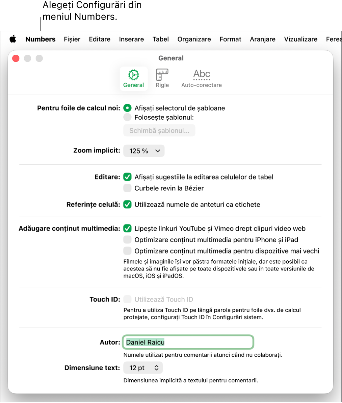Click the Pentru foile de calcul noi label
Image resolution: width=342 pixels, height=403 pixels.
pyautogui.click(x=79, y=108)
